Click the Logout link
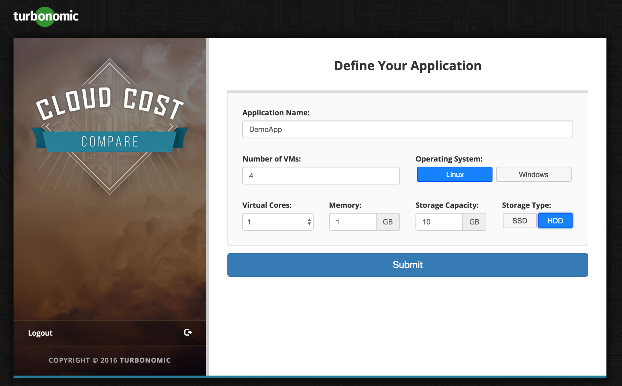622x386 pixels. pyautogui.click(x=40, y=333)
